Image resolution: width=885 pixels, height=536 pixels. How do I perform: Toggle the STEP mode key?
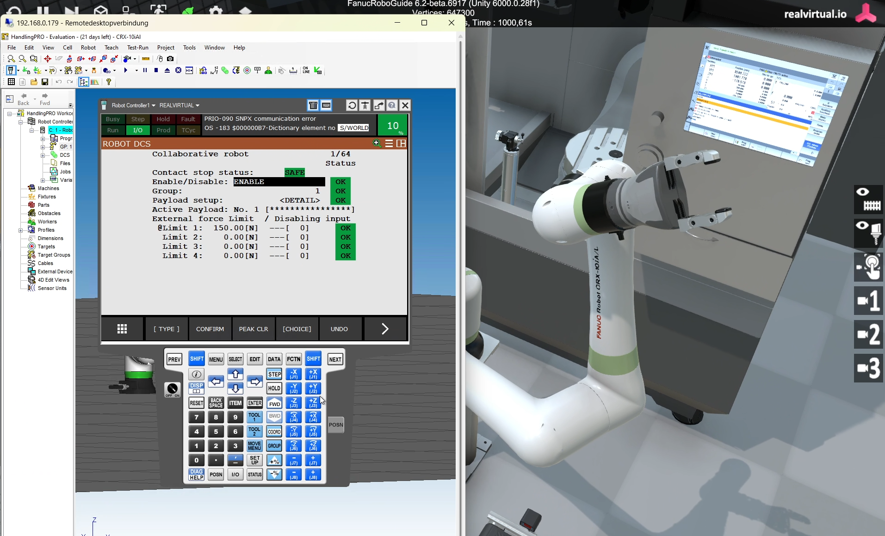coord(274,374)
